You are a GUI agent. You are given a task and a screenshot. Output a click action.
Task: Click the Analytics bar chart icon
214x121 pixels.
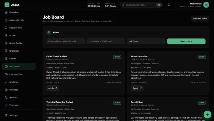point(6,82)
